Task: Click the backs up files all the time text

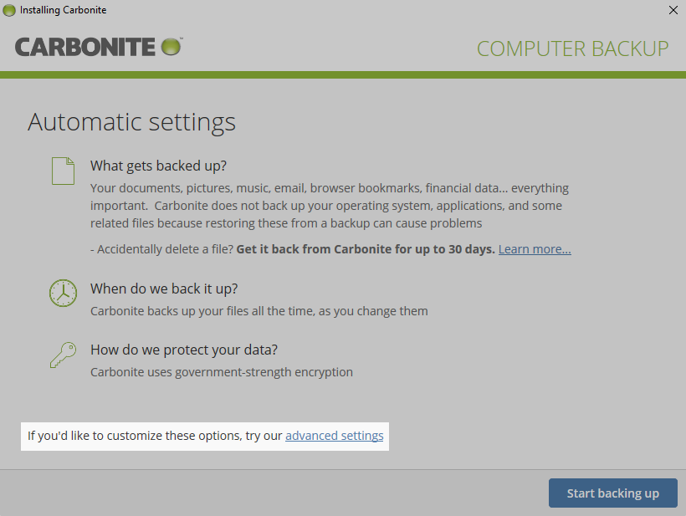Action: click(x=259, y=311)
